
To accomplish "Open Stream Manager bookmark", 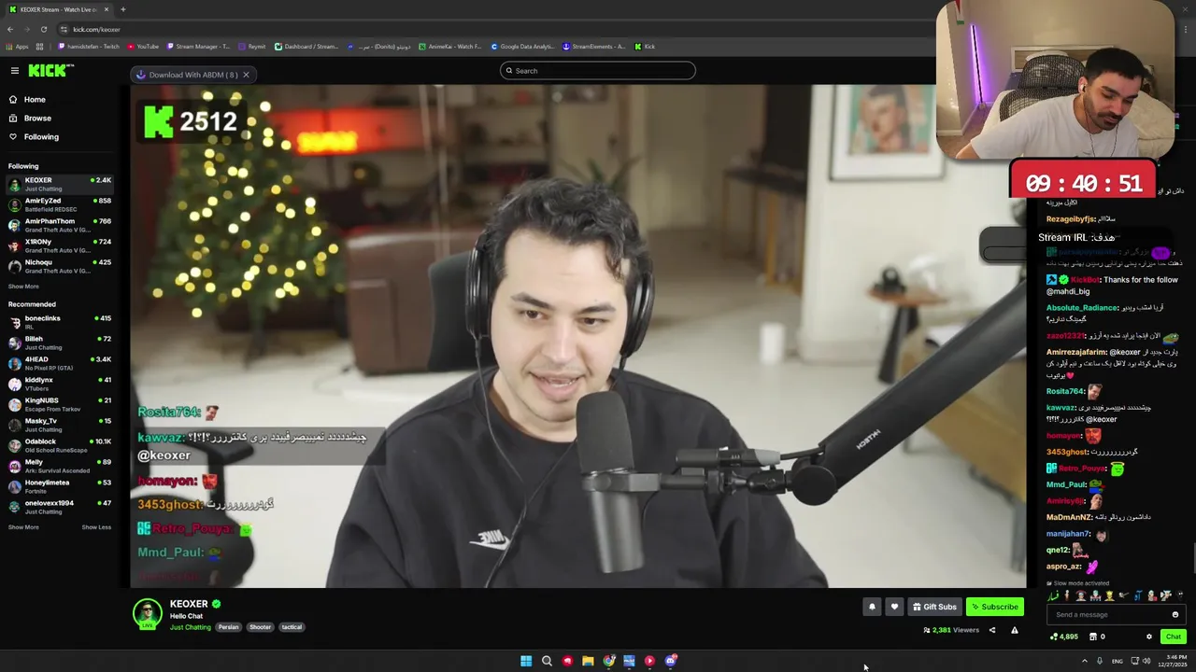I will [x=198, y=47].
